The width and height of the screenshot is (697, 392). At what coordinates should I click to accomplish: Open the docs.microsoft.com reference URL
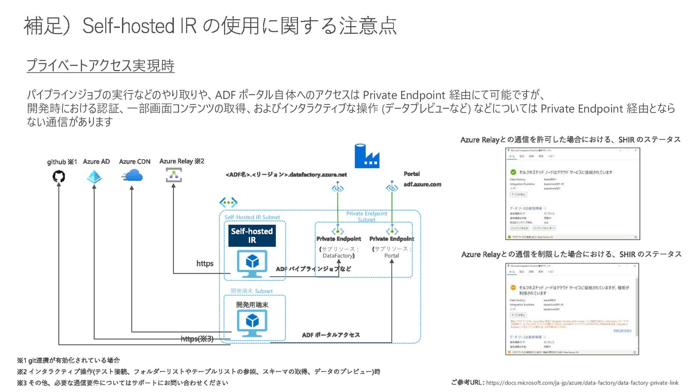coord(582,383)
